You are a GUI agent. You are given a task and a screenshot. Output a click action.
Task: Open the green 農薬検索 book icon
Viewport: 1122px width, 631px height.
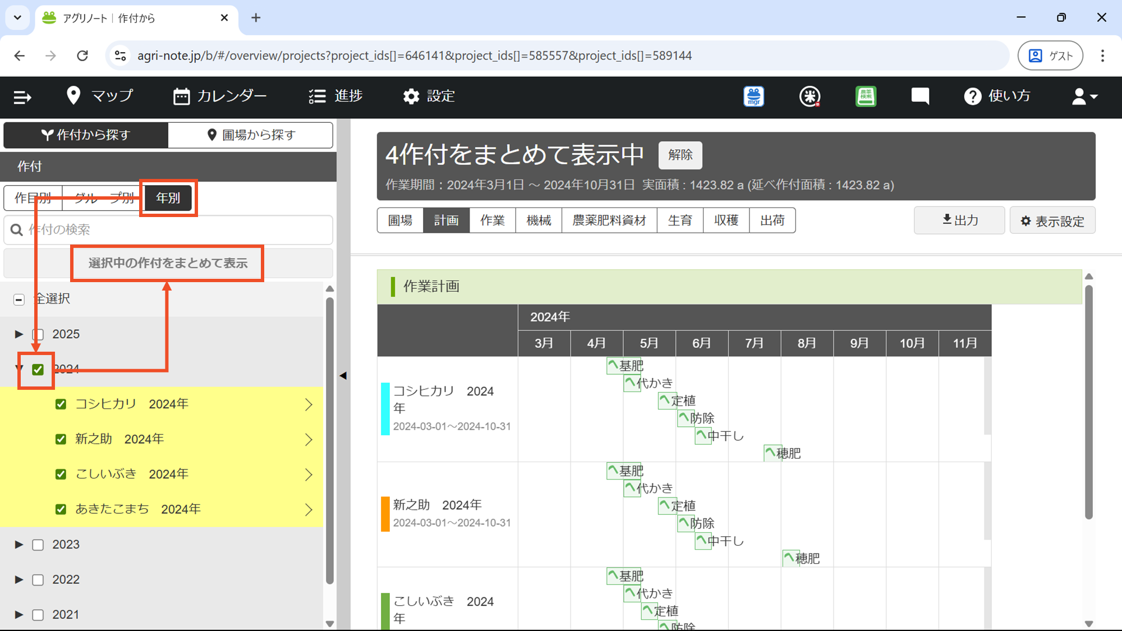(x=866, y=96)
